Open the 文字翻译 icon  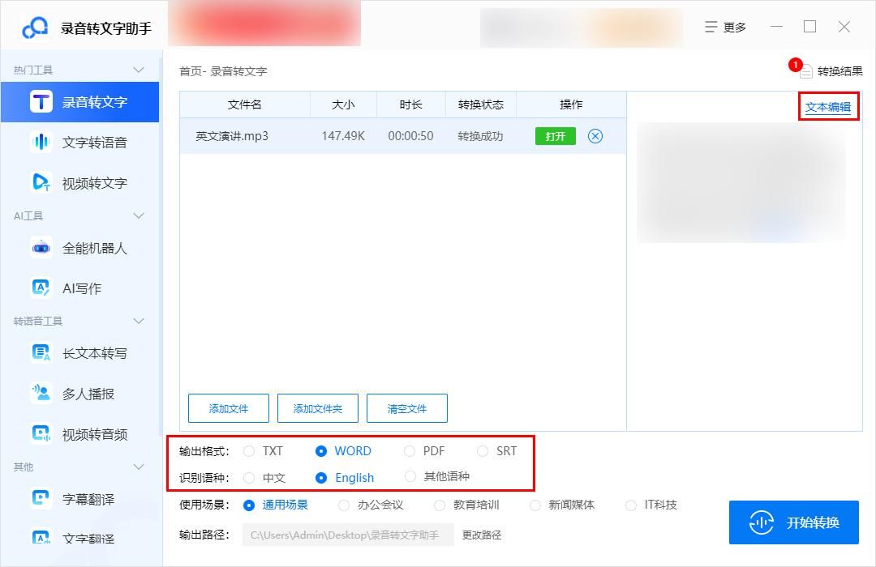click(x=41, y=538)
